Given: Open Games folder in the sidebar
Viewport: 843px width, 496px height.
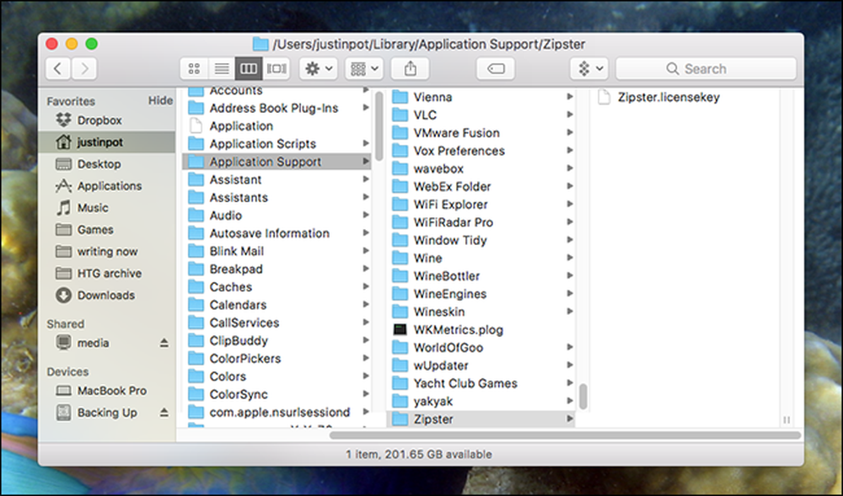Looking at the screenshot, I should tap(106, 230).
